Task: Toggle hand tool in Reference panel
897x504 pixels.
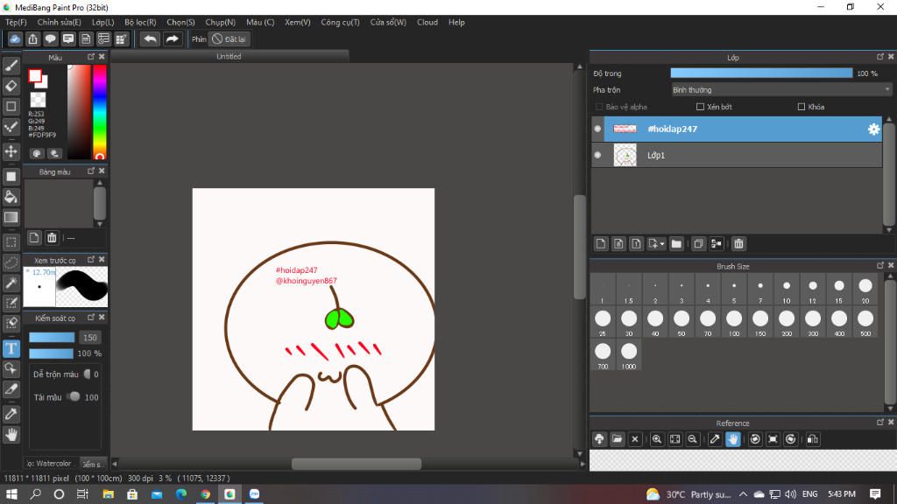Action: pos(733,439)
